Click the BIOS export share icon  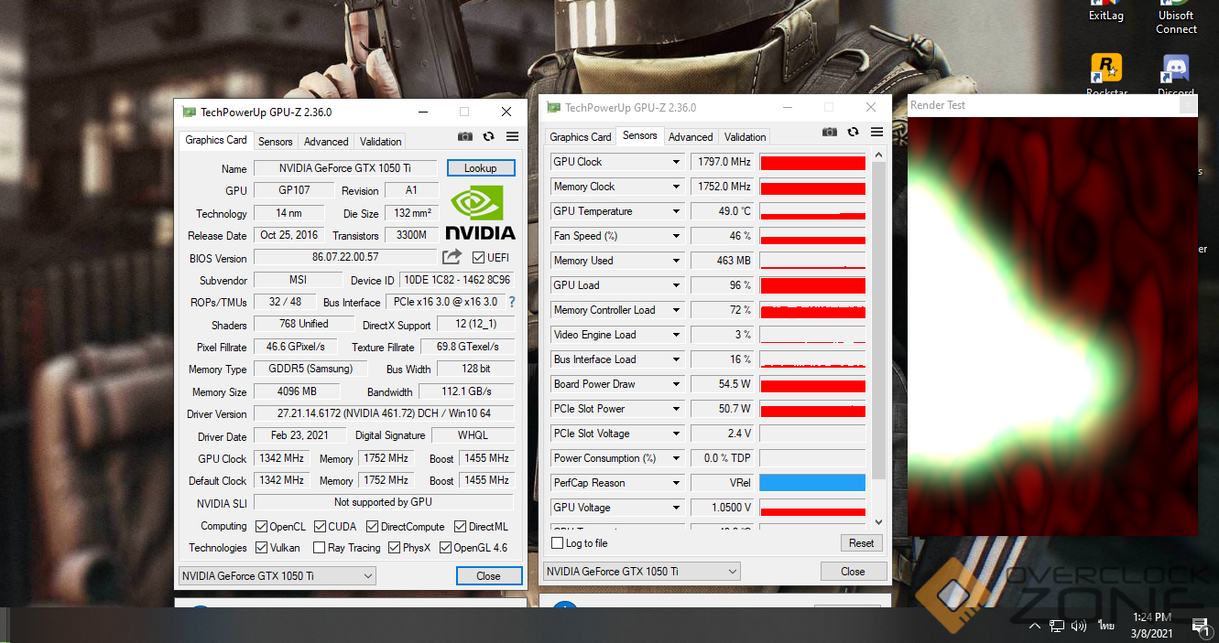pyautogui.click(x=452, y=257)
